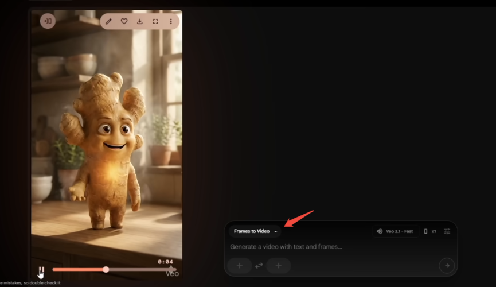The width and height of the screenshot is (496, 287).
Task: Download the ginger character video
Action: (x=140, y=21)
